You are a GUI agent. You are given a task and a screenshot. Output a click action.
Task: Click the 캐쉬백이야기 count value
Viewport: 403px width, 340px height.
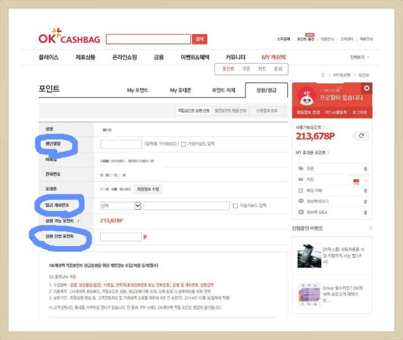pos(365,201)
